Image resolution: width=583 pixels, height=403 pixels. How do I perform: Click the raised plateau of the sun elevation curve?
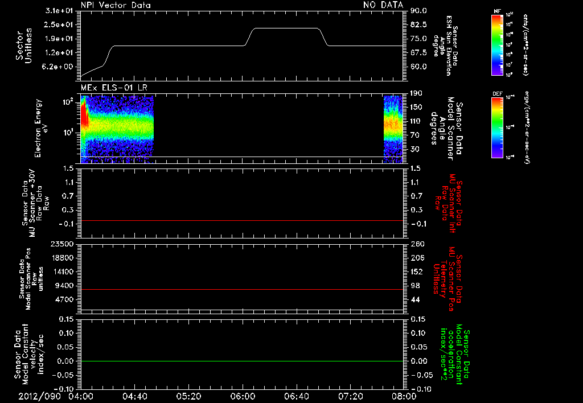286,28
